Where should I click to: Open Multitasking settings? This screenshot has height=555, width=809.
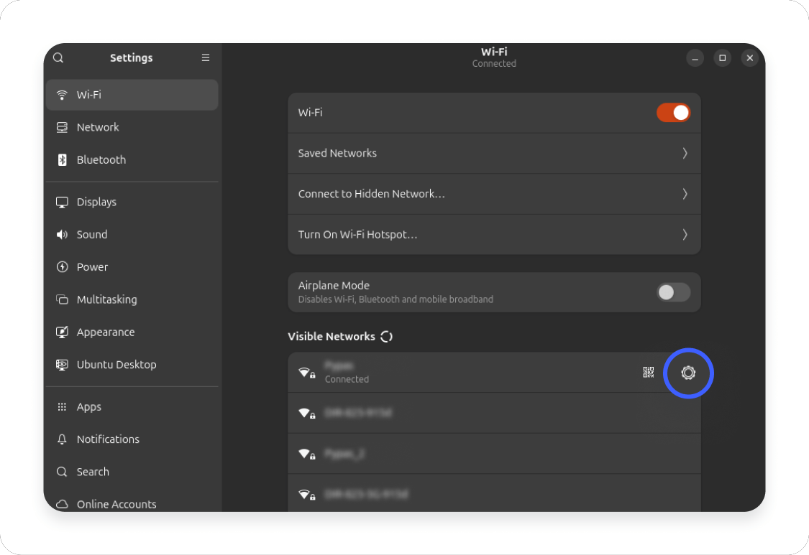click(132, 299)
